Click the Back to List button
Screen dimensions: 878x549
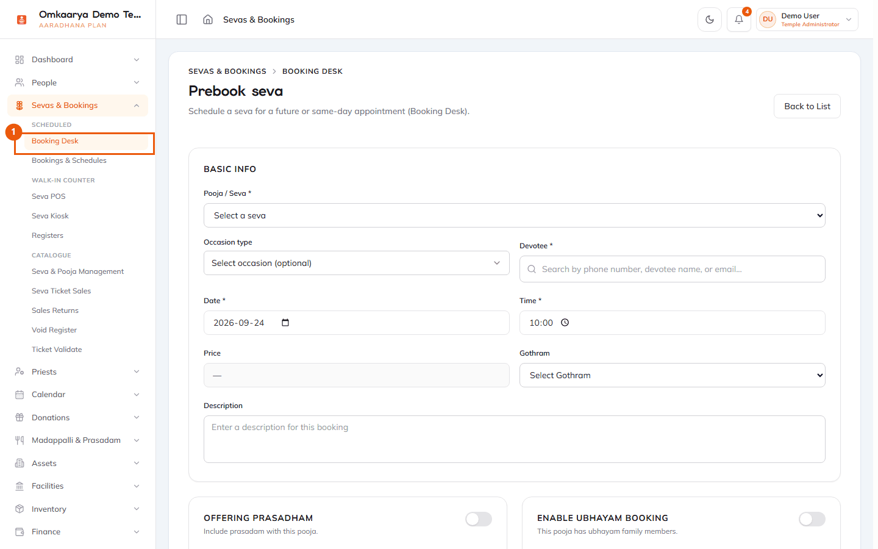tap(807, 106)
